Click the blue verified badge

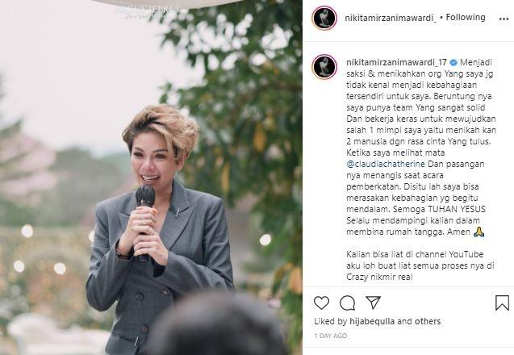click(x=453, y=62)
